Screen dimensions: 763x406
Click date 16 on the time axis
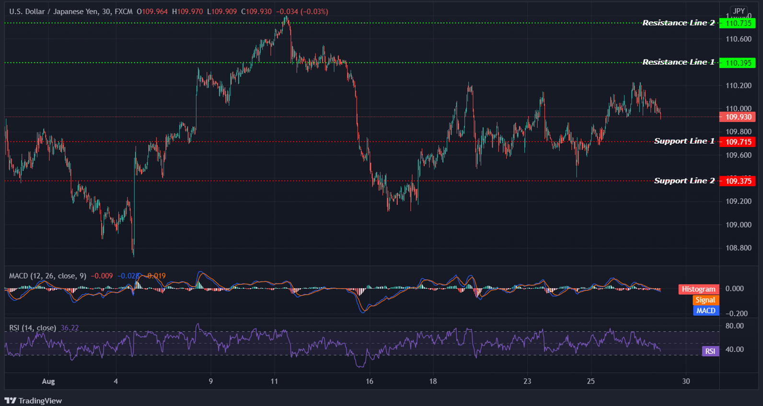(x=370, y=382)
